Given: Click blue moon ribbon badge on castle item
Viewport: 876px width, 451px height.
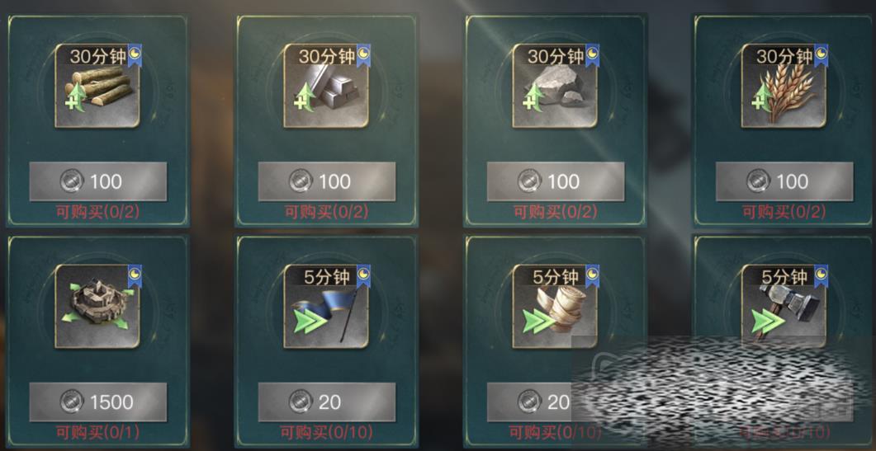Looking at the screenshot, I should pos(135,276).
